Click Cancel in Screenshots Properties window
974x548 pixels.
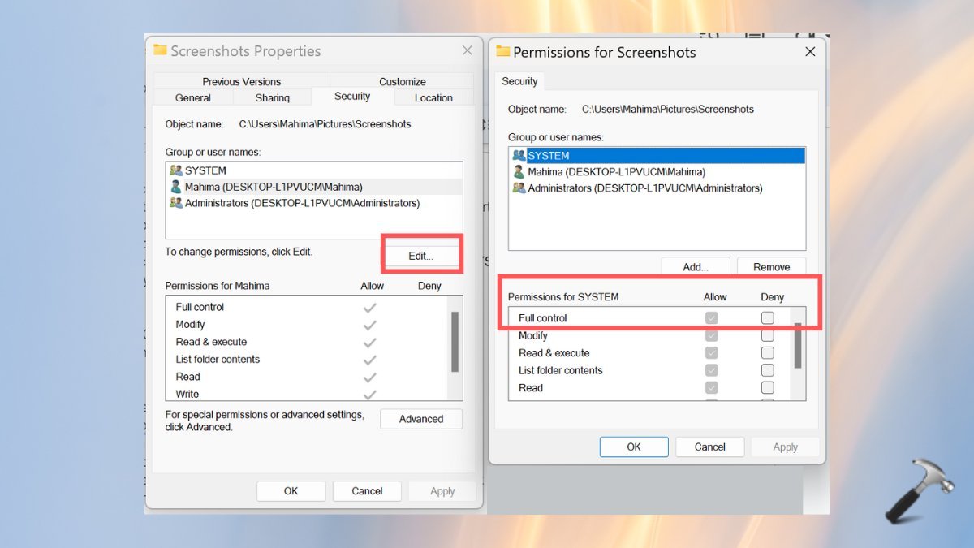367,491
